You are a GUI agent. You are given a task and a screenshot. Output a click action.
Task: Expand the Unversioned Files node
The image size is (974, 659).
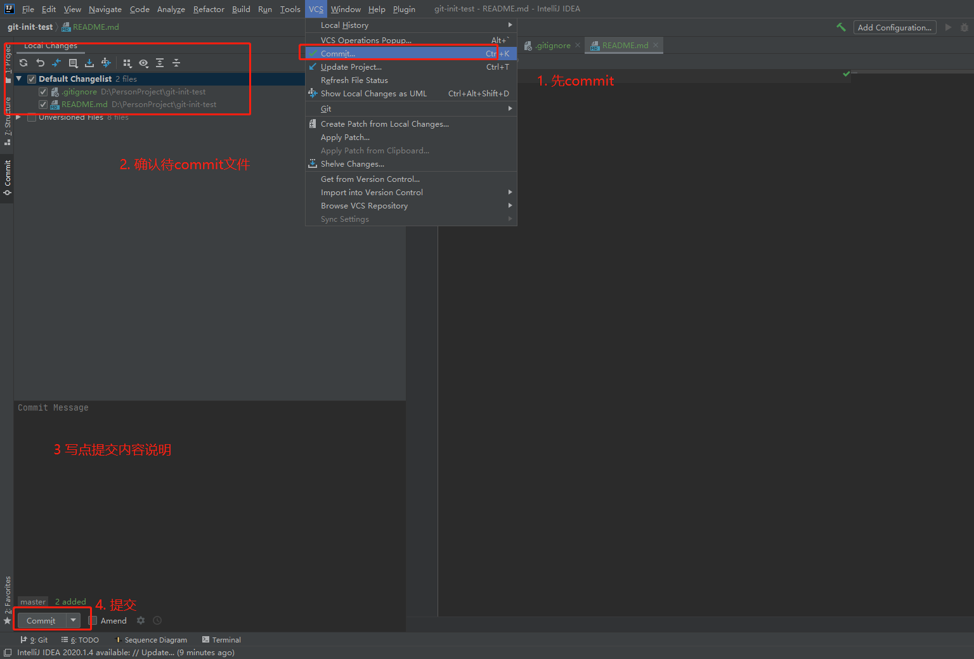click(19, 117)
